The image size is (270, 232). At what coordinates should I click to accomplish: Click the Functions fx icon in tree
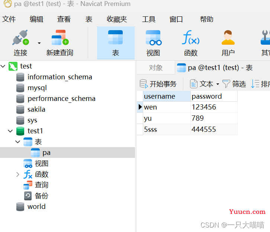pos(28,174)
